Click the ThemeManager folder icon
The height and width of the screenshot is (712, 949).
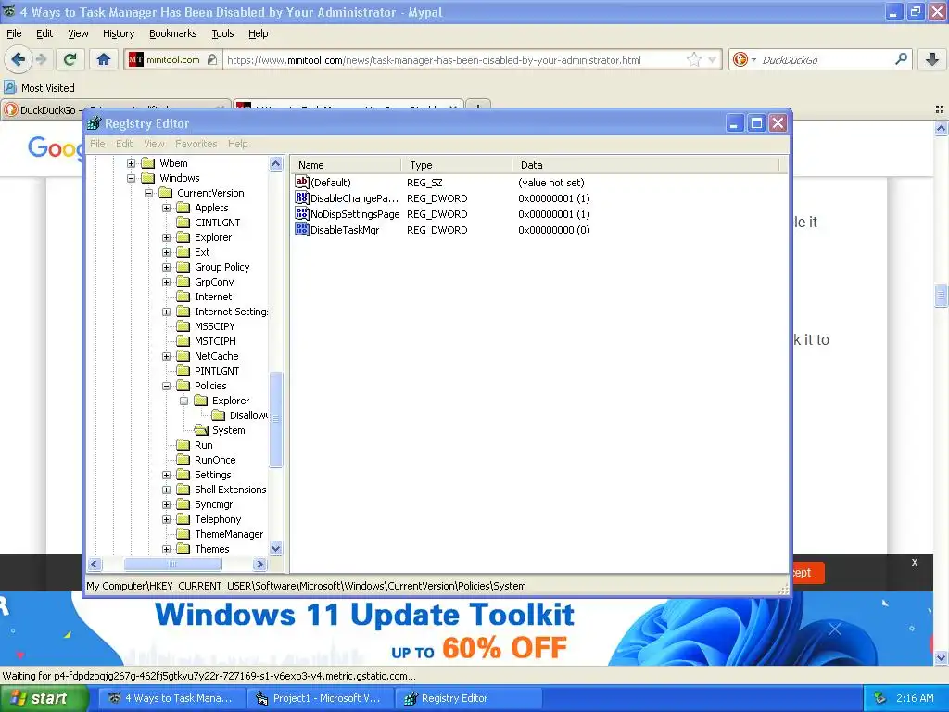(183, 534)
